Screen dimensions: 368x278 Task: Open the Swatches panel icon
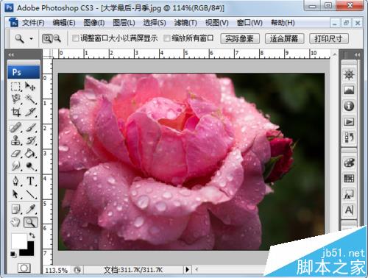349,179
